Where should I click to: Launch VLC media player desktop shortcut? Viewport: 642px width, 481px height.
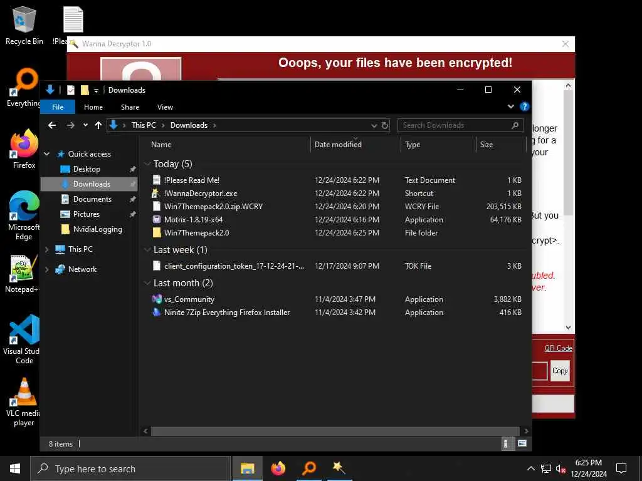click(23, 403)
